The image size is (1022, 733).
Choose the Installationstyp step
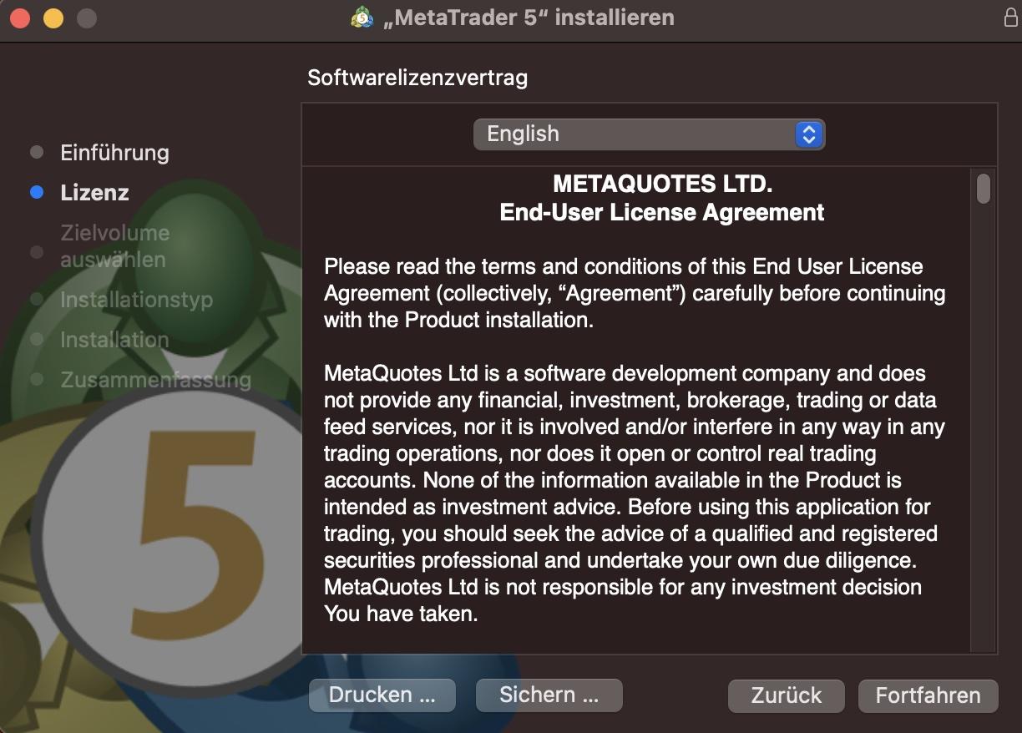[136, 300]
